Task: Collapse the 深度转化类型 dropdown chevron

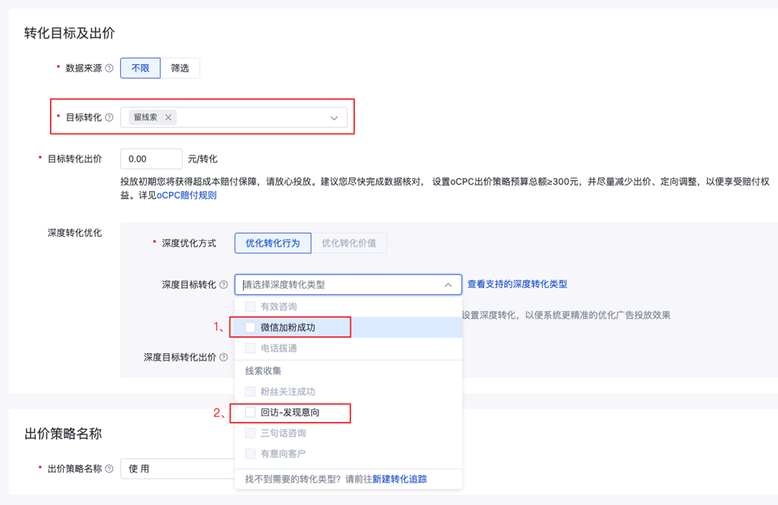Action: pyautogui.click(x=448, y=285)
